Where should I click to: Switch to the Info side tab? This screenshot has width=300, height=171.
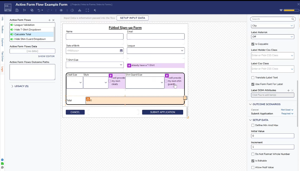(2, 19)
